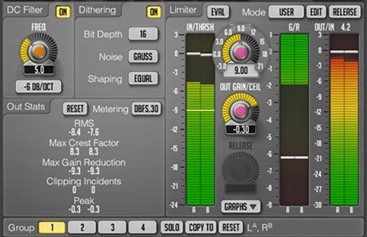Click the Clipping Incidents label
This screenshot has height=237, width=367.
coord(84,181)
